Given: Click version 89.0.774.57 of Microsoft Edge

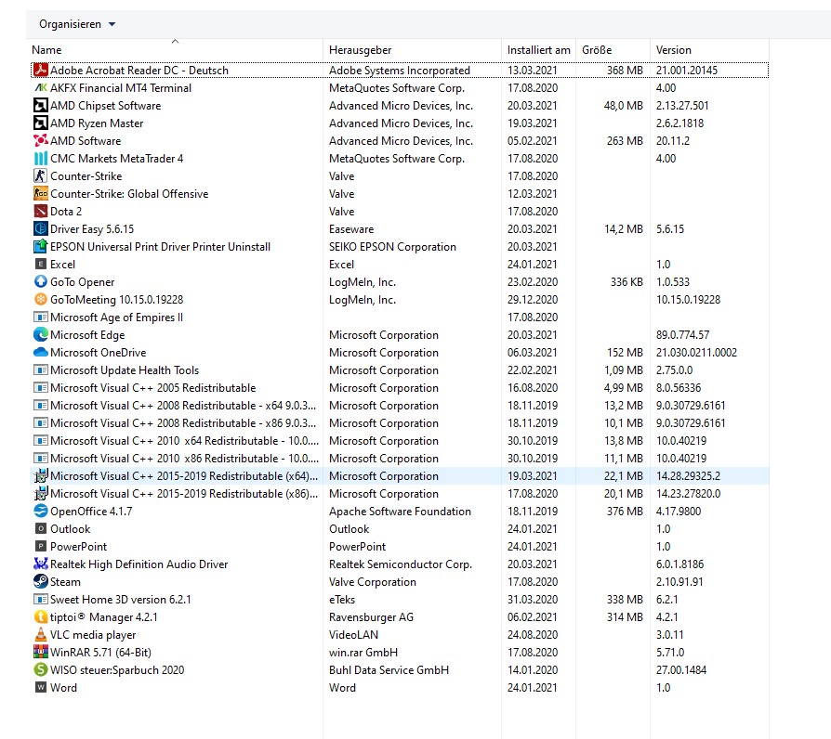Looking at the screenshot, I should tap(682, 335).
